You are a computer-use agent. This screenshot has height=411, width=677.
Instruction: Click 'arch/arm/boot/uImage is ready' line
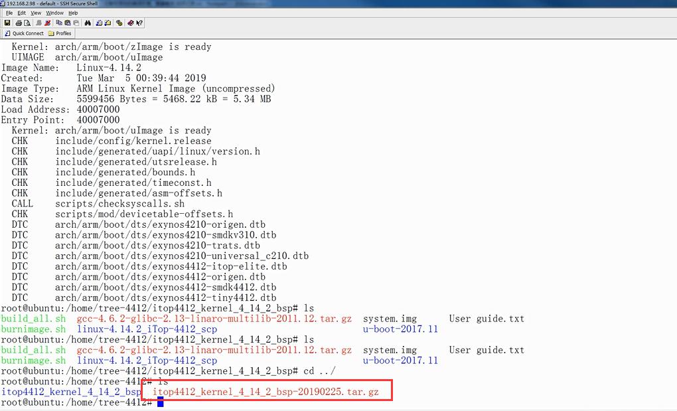pyautogui.click(x=133, y=130)
